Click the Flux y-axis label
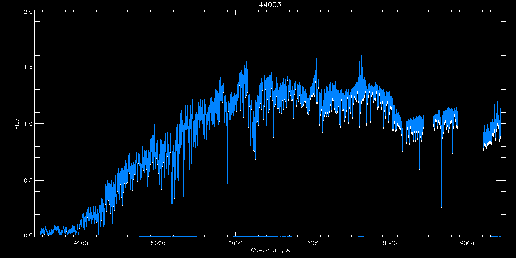The width and height of the screenshot is (516, 258). tap(17, 124)
